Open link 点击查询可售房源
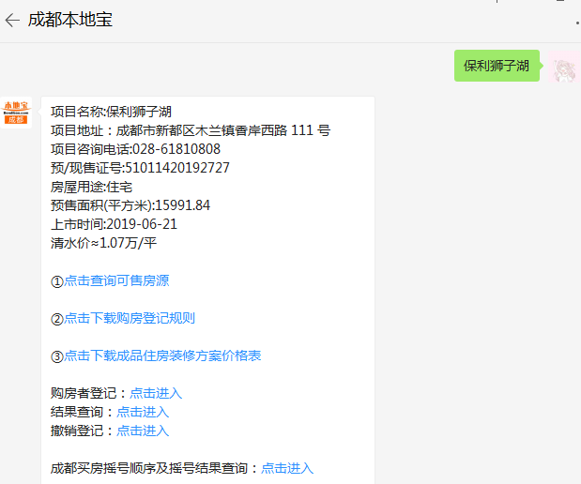 pos(116,280)
